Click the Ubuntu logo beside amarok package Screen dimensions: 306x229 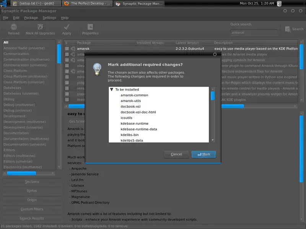[x=73, y=48]
